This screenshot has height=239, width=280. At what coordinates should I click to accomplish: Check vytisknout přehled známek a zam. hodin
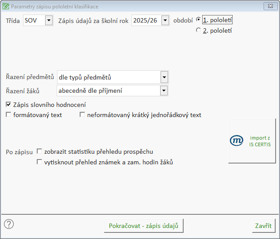(x=39, y=162)
